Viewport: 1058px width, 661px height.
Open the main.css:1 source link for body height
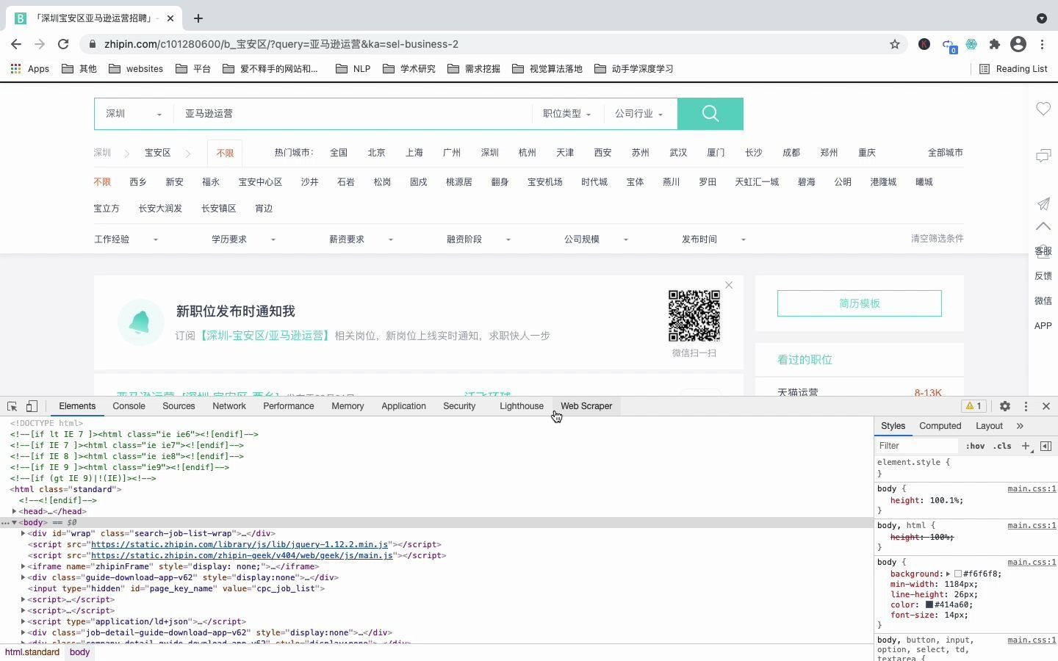[1032, 489]
